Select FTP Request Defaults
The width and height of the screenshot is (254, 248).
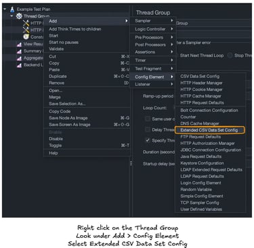coord(210,137)
